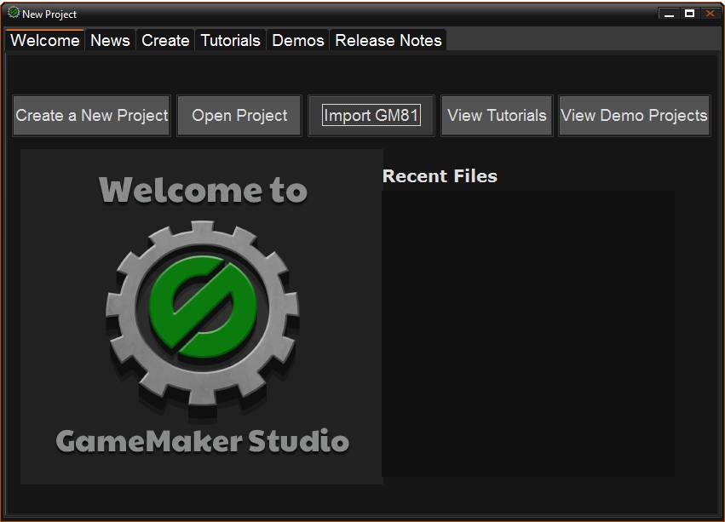View the Release Notes tab

pyautogui.click(x=388, y=40)
